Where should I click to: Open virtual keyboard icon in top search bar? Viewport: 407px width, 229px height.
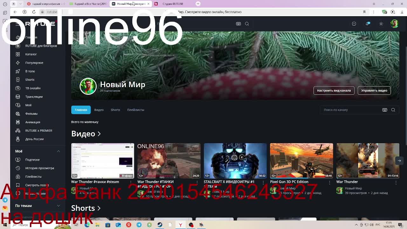point(238,24)
